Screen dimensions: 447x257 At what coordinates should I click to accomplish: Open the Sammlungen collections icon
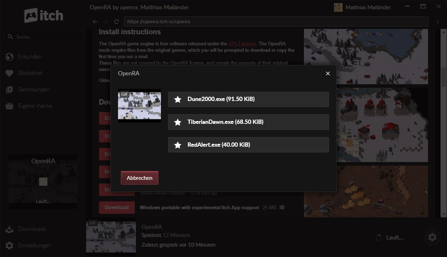pos(9,89)
